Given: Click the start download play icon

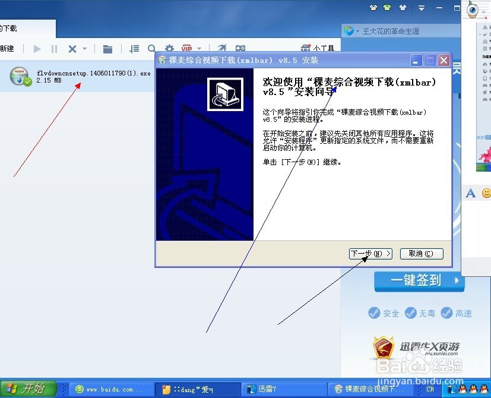Looking at the screenshot, I should (x=37, y=49).
